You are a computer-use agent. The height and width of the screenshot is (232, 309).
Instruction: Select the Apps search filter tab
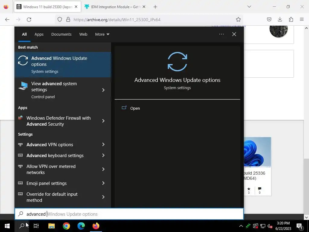tap(39, 34)
